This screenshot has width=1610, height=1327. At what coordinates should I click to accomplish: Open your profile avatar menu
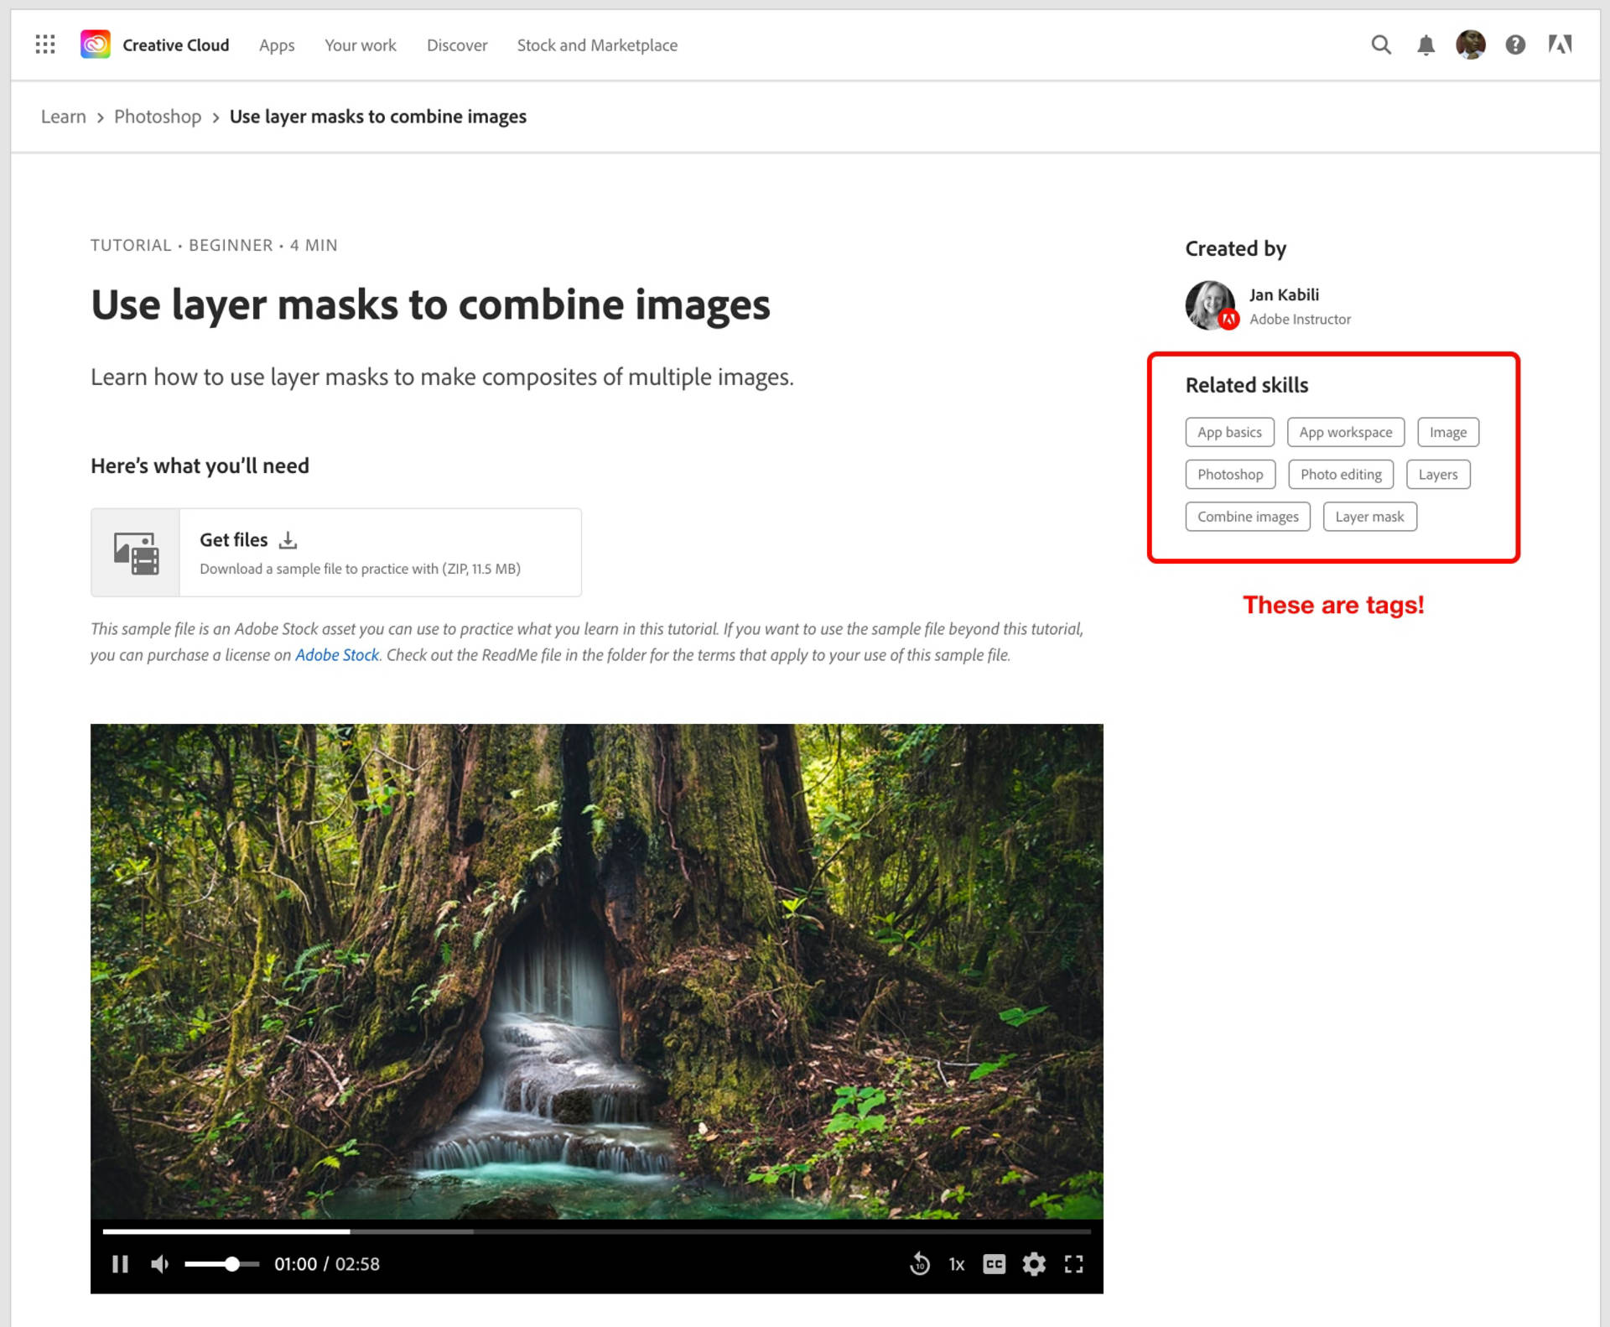tap(1471, 44)
